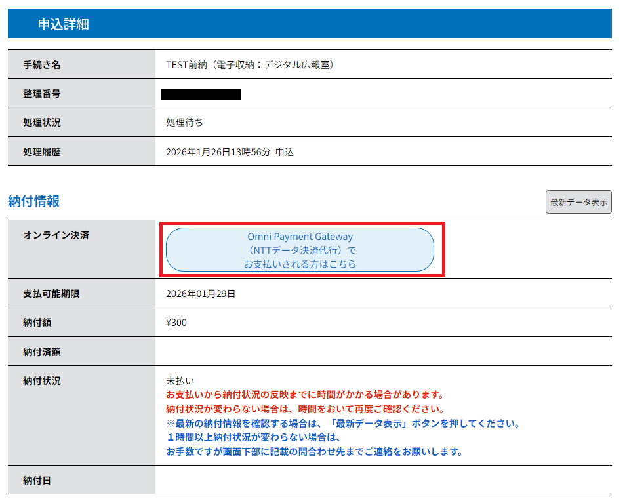This screenshot has width=627, height=503.
Task: Select the 処理状況 row label
Action: point(42,123)
